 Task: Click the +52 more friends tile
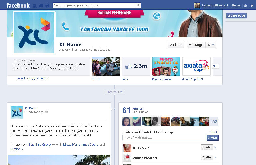coord(214,121)
